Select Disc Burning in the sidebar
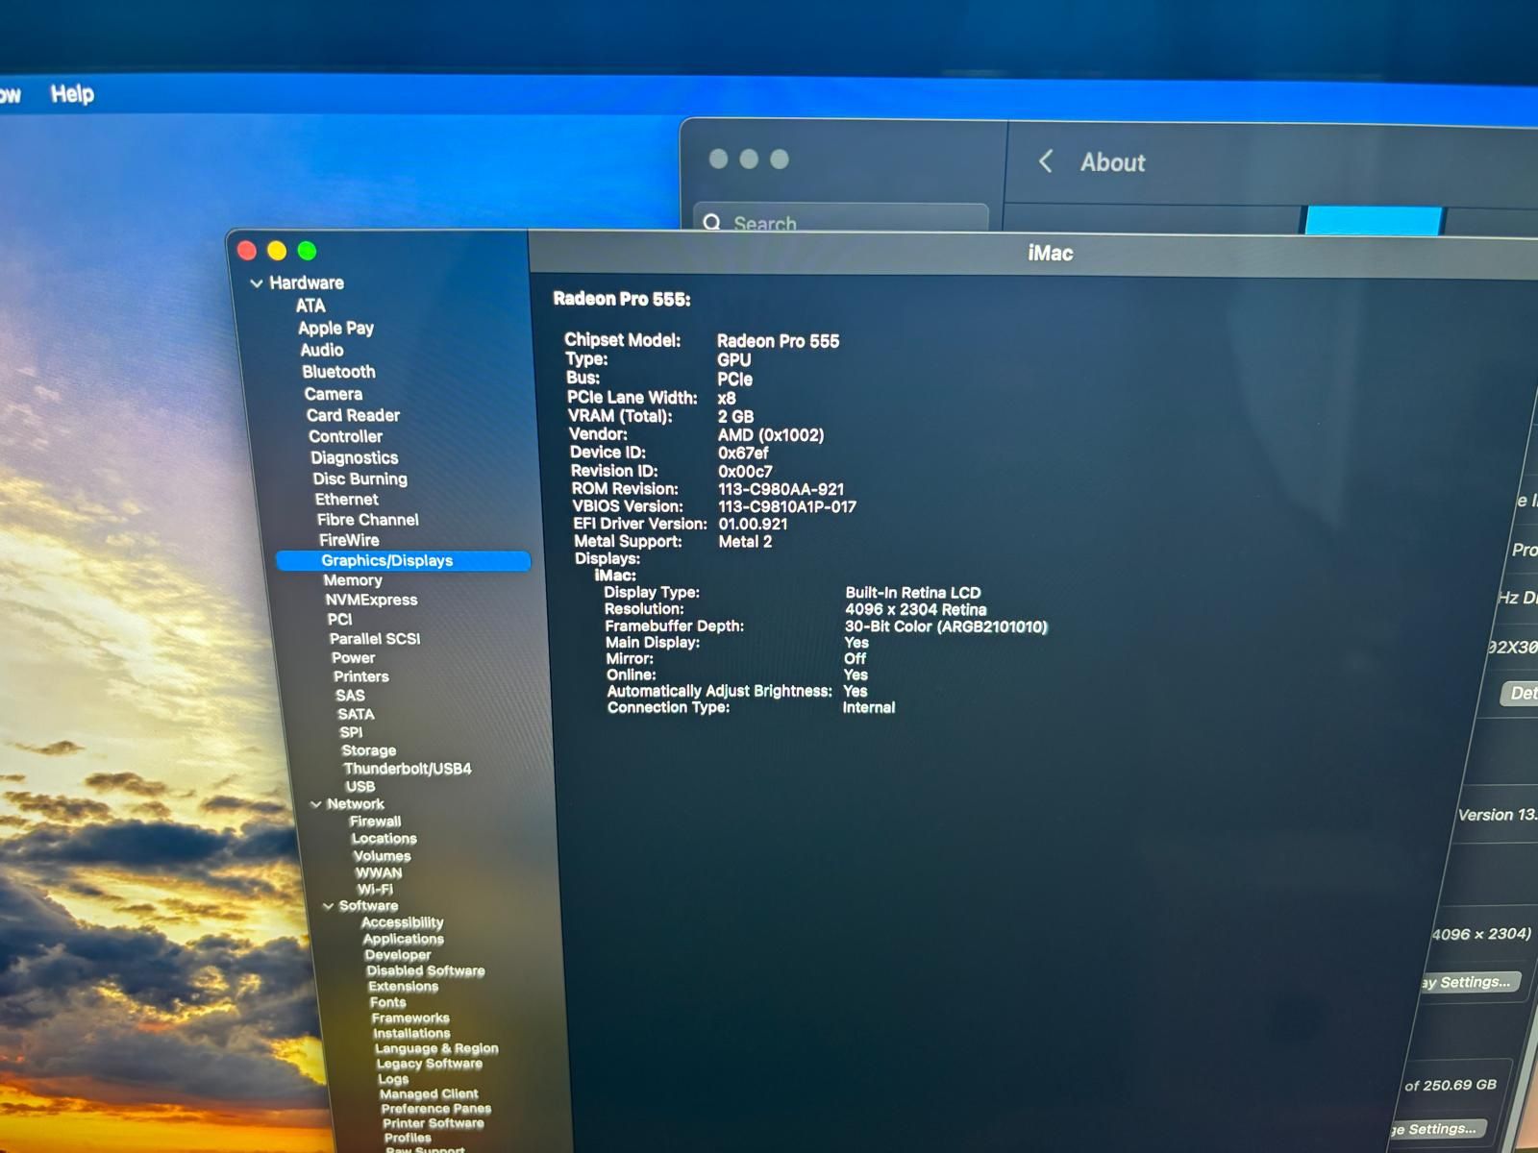1538x1153 pixels. click(x=360, y=478)
